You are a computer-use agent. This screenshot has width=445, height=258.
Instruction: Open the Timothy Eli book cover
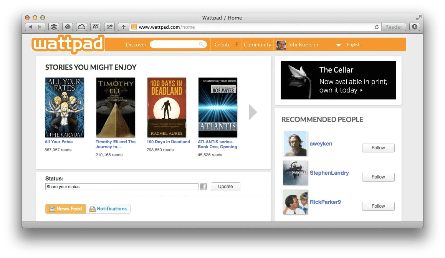(116, 107)
